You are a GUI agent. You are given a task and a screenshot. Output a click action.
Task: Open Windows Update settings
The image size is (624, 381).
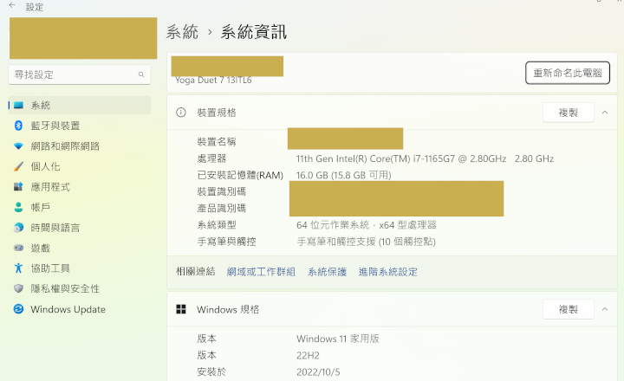[x=80, y=309]
